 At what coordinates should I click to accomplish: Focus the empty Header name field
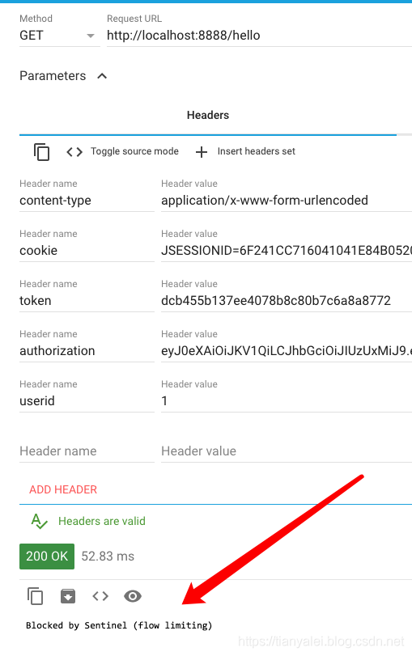(x=87, y=451)
